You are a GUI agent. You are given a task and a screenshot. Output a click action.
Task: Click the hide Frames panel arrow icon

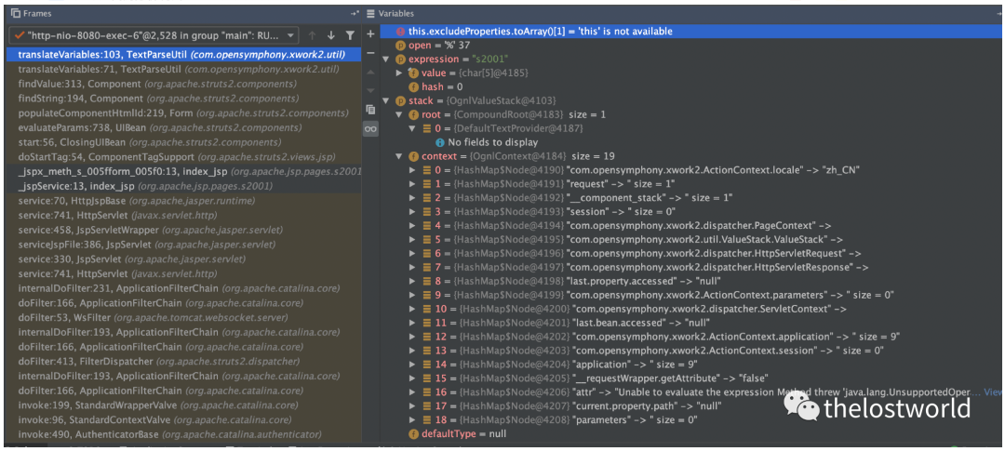(x=355, y=13)
